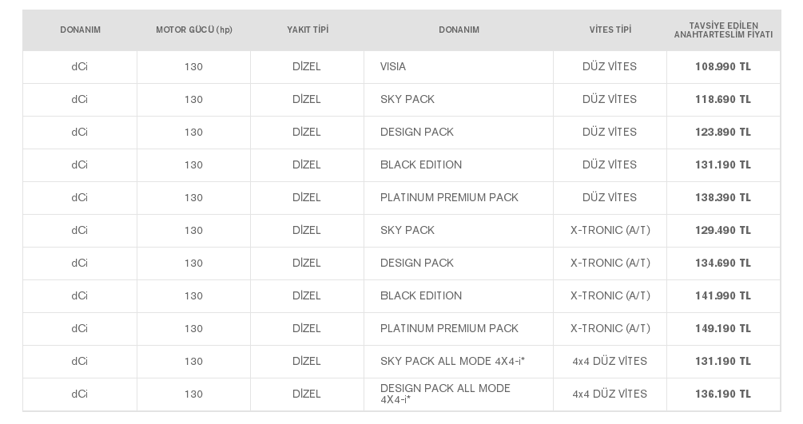This screenshot has width=803, height=424.
Task: Click the TAVSİYE EDİLEN ANAHTARTESLİM FİYATI header
Action: [723, 30]
